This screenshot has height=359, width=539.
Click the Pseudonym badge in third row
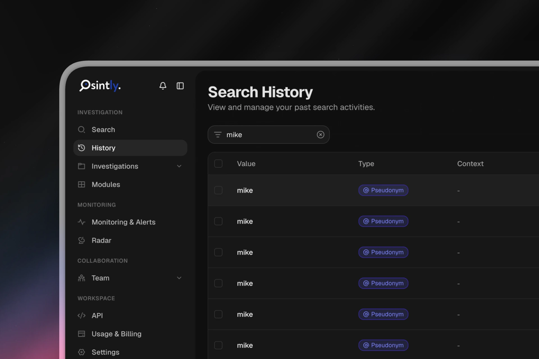(x=383, y=252)
